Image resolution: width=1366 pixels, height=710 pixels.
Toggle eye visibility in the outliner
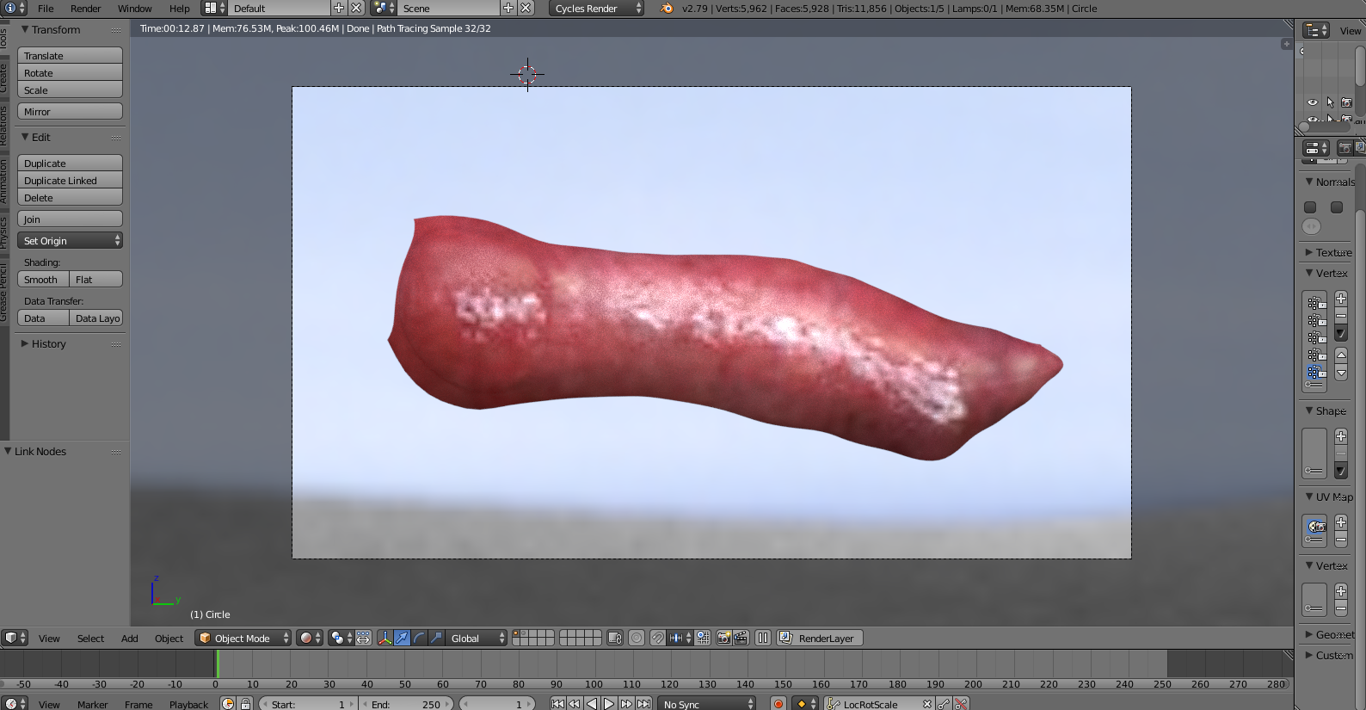tap(1313, 102)
